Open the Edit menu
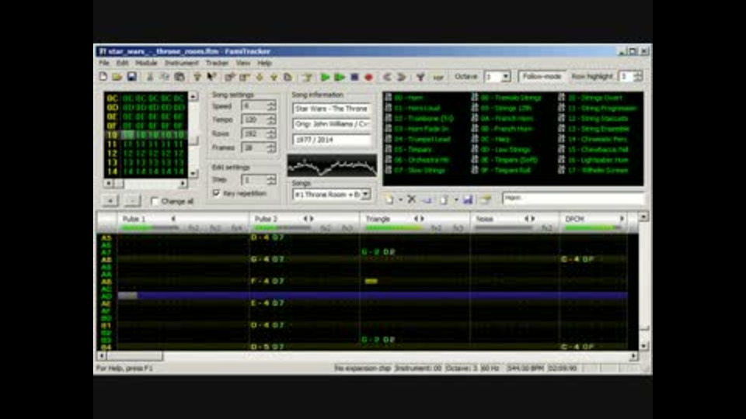 pos(122,63)
